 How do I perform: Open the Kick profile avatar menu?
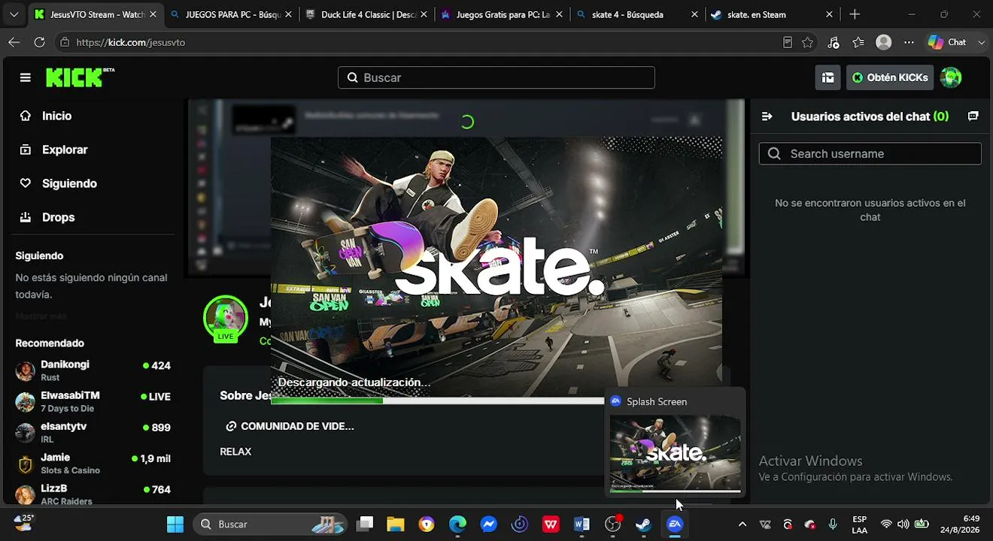click(951, 77)
